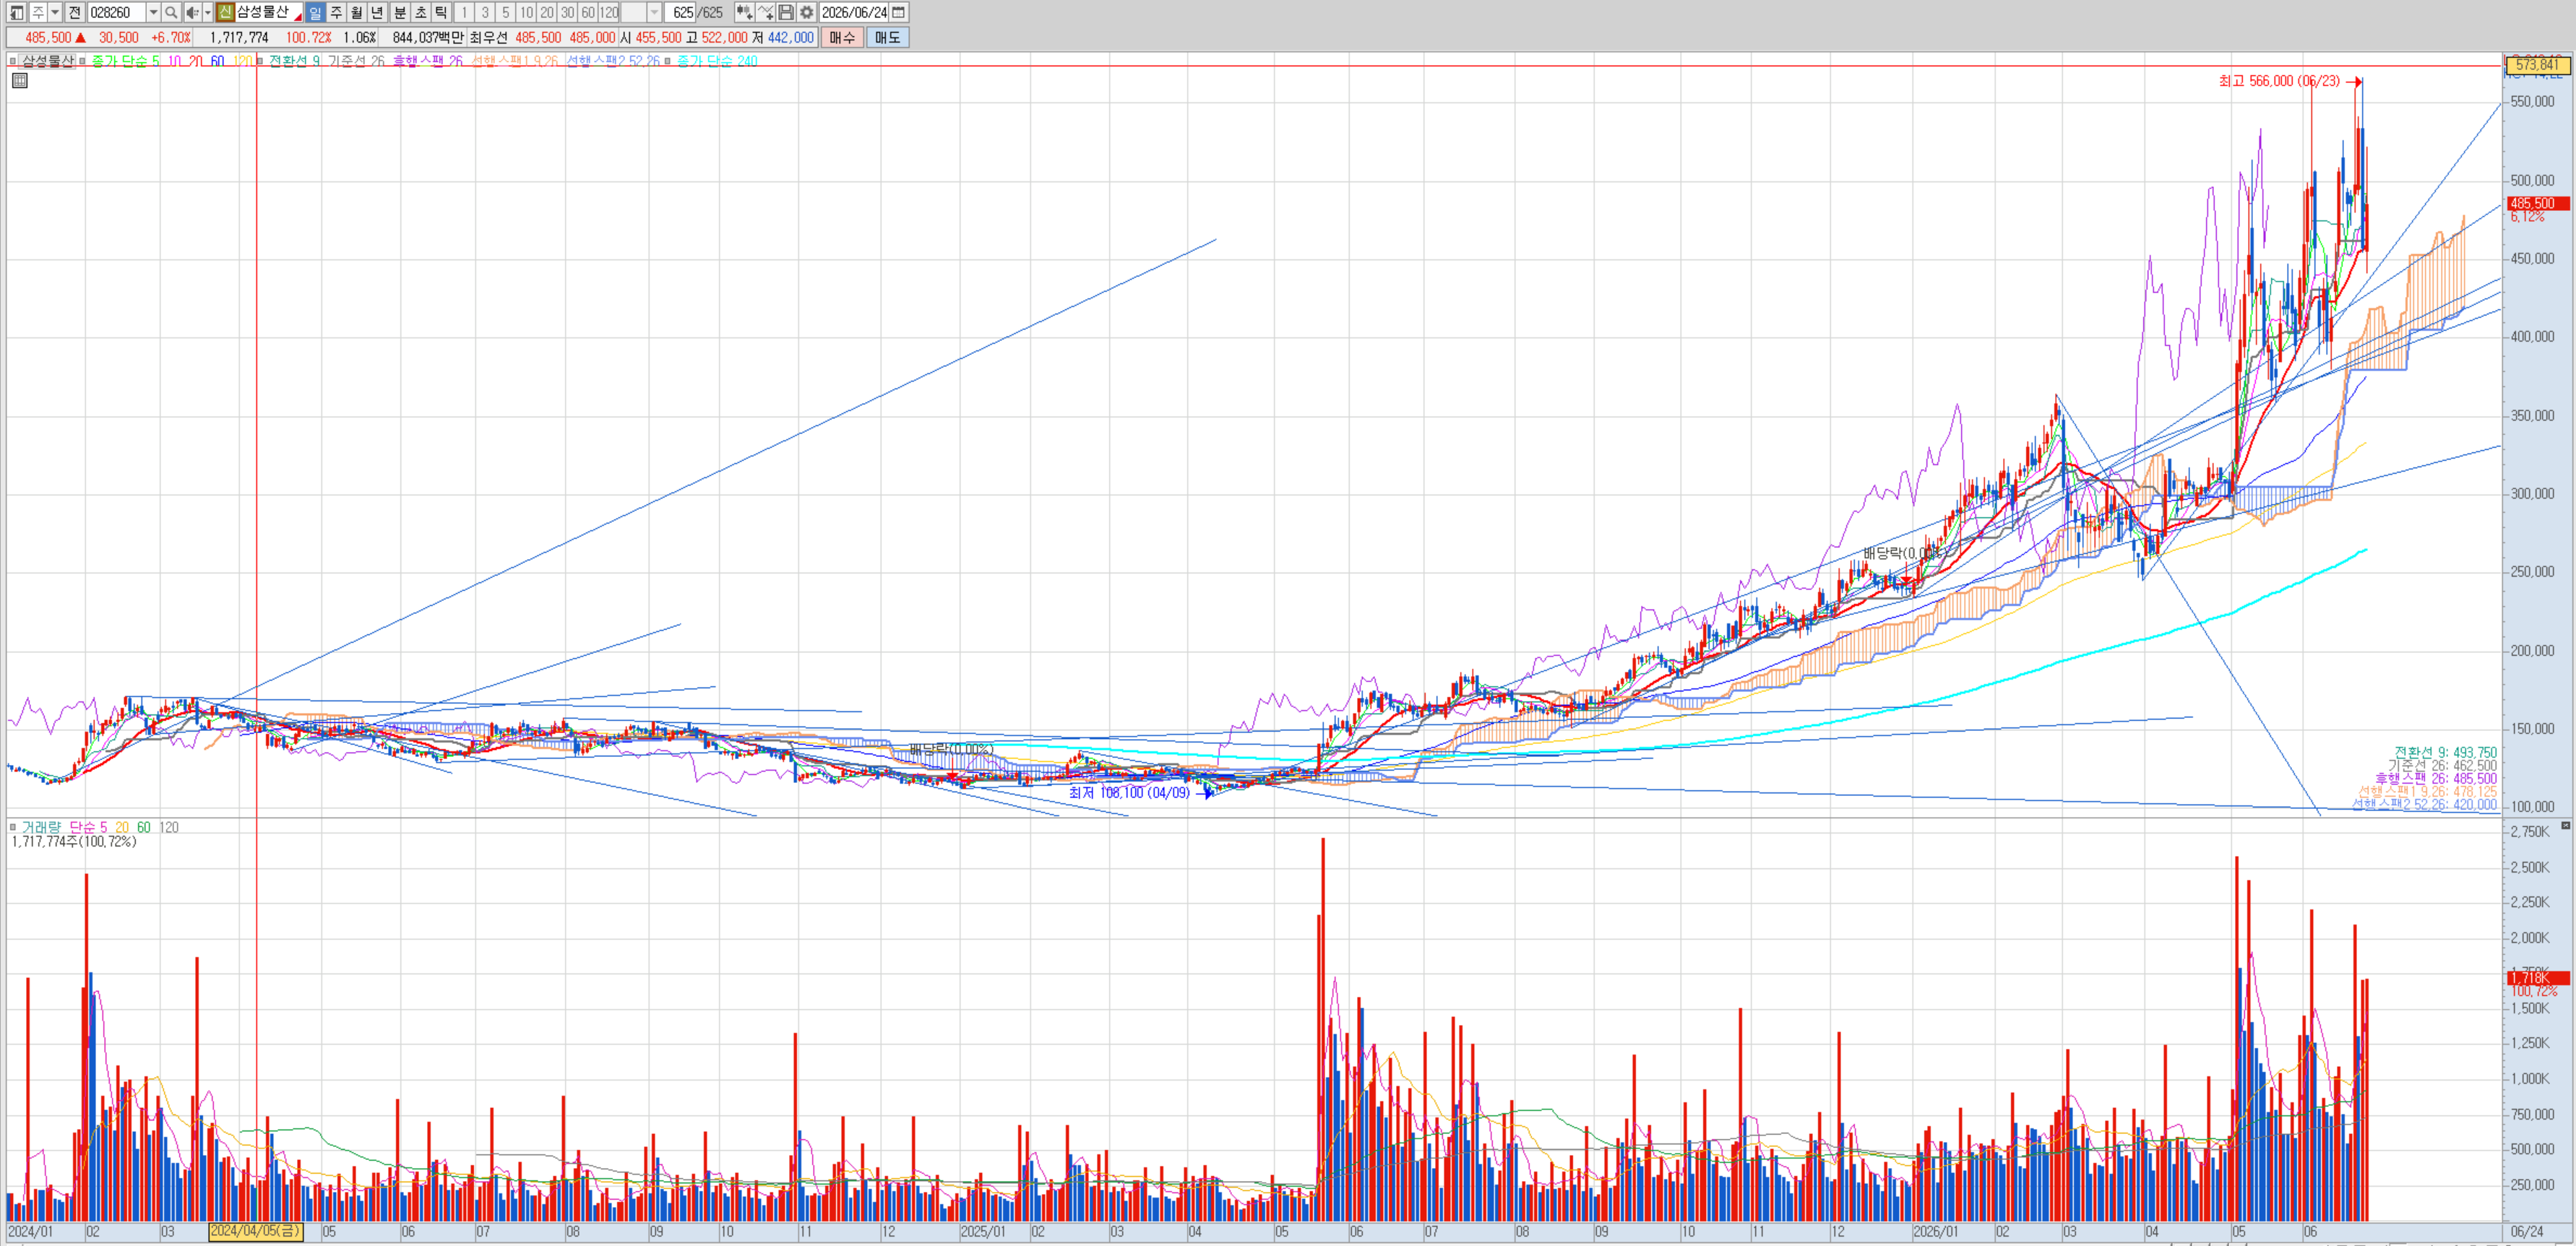This screenshot has height=1246, width=2576.
Task: Select the 20 interval button
Action: (x=547, y=12)
